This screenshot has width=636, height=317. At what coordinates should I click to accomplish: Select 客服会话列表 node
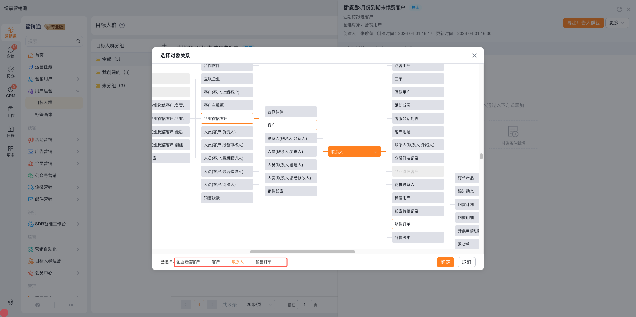[418, 118]
